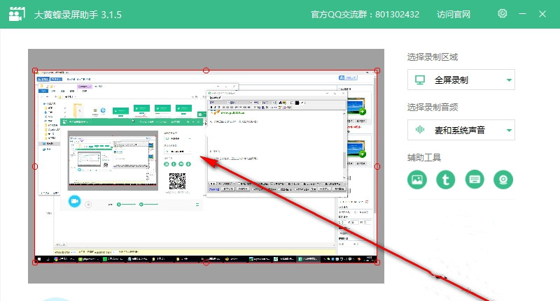This screenshot has width=560, height=301.
Task: Click the top-middle handle of red selection
Action: 206,71
